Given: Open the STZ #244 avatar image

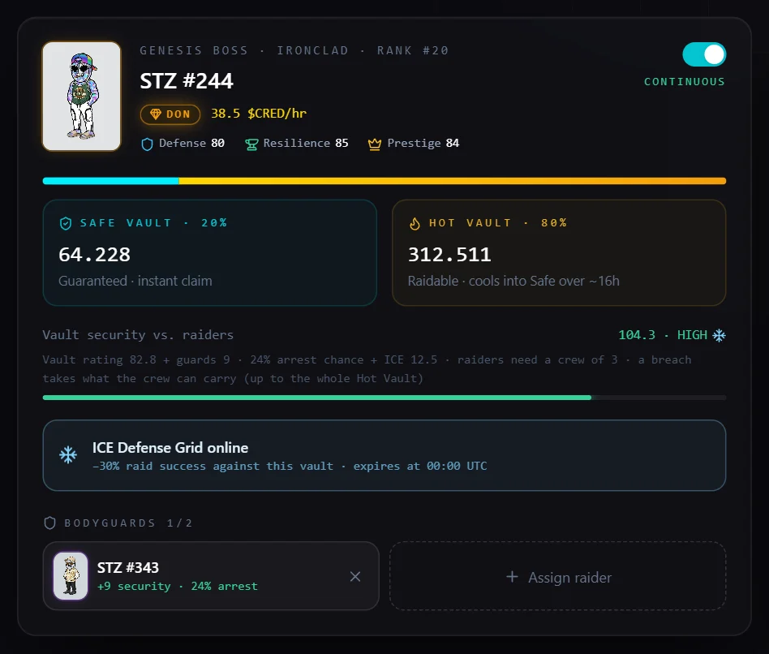Looking at the screenshot, I should [x=82, y=97].
